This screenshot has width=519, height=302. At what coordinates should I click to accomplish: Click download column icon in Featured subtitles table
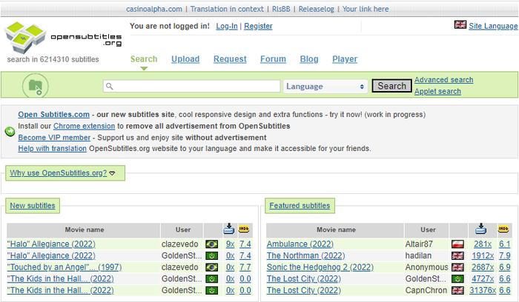(480, 229)
